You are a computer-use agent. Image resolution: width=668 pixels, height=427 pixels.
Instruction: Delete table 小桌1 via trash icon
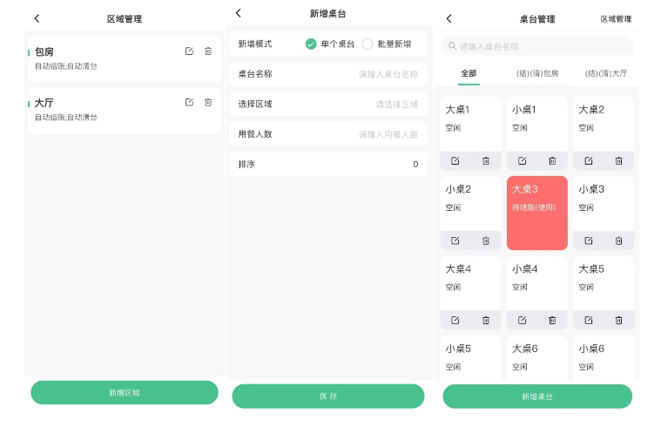point(552,161)
